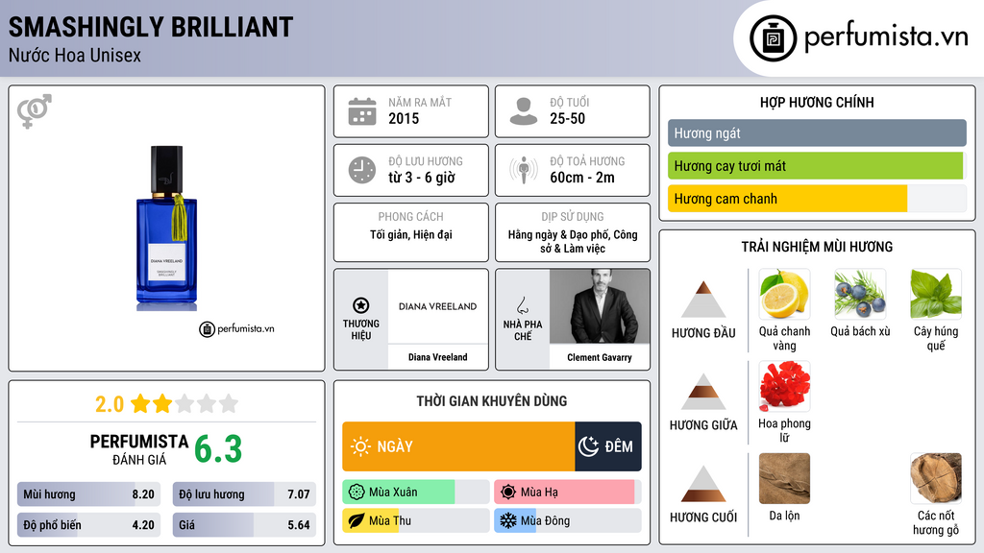Image resolution: width=984 pixels, height=553 pixels.
Task: Click the star badge icon above Thương hiệu
Action: click(361, 305)
